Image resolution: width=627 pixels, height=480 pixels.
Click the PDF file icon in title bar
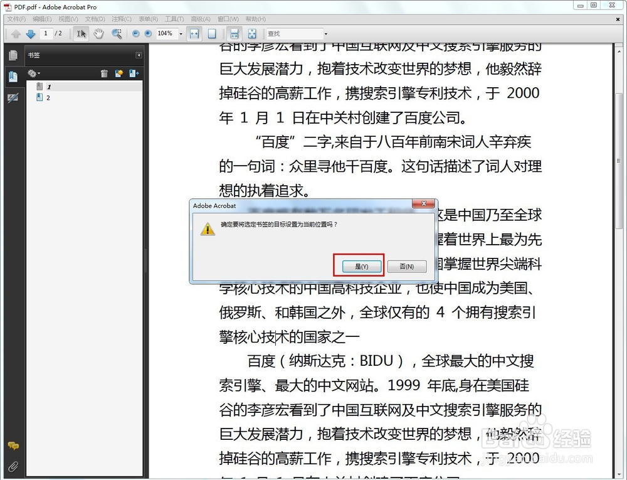coord(8,7)
